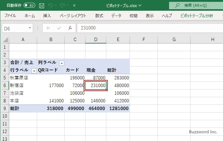Click the search magnifier icon

(x=177, y=6)
